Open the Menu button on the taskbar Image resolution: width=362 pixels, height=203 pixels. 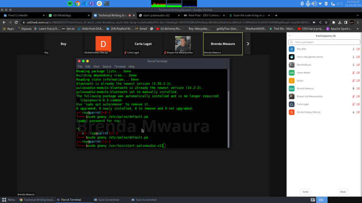click(x=9, y=200)
